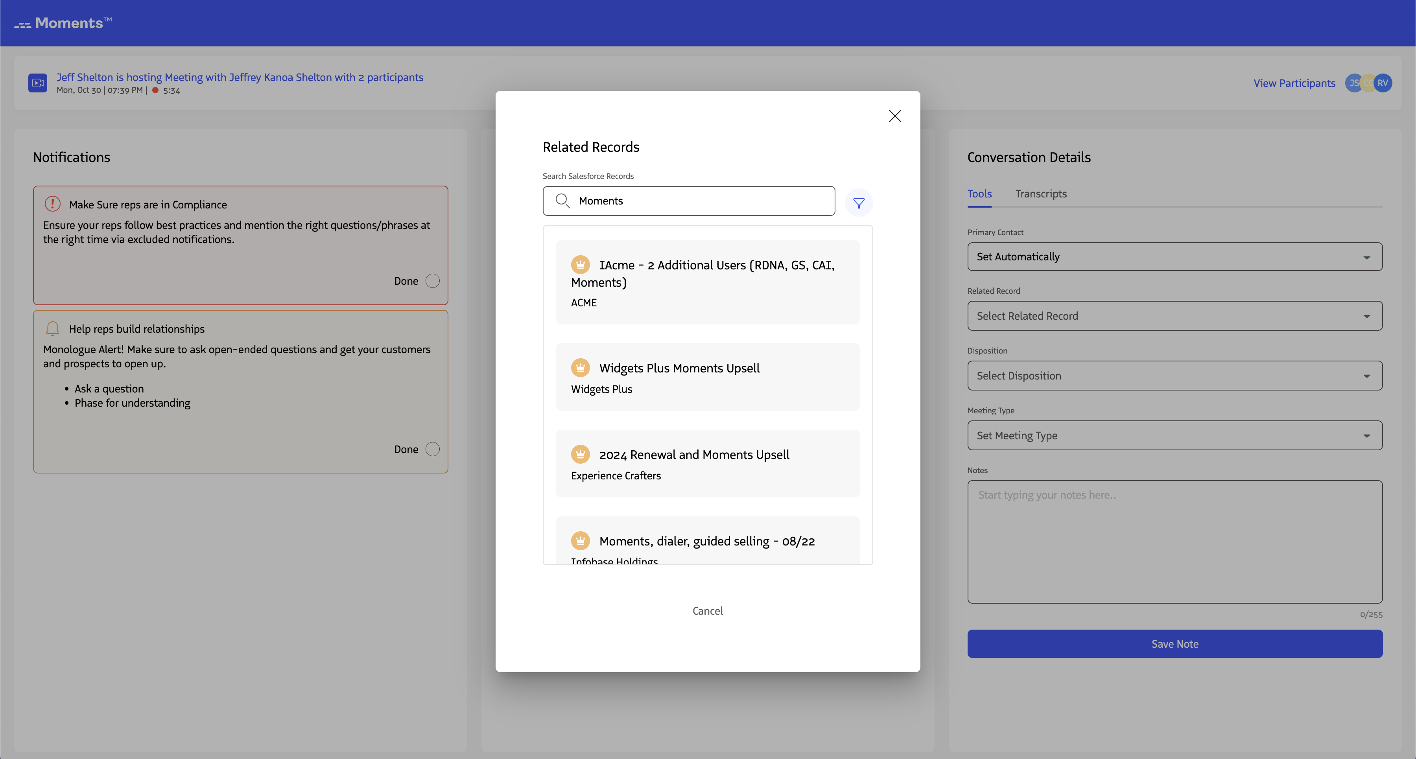
Task: Click the RV participant avatar icon
Action: [1384, 83]
